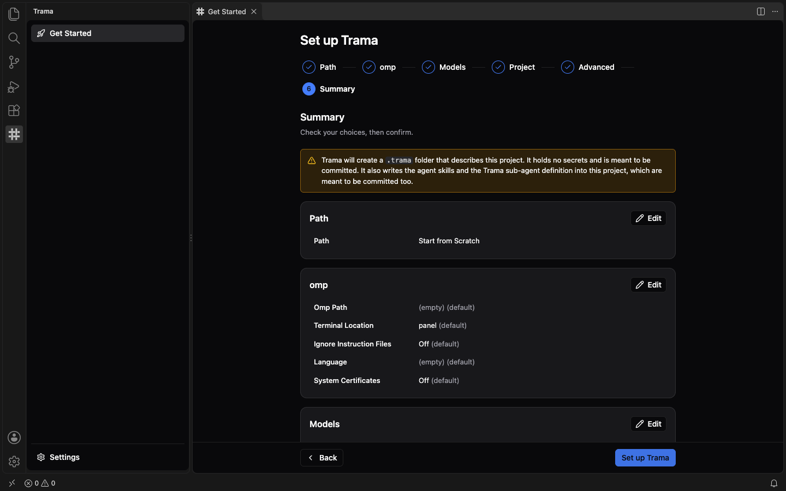
Task: Edit the Path section
Action: click(x=648, y=218)
